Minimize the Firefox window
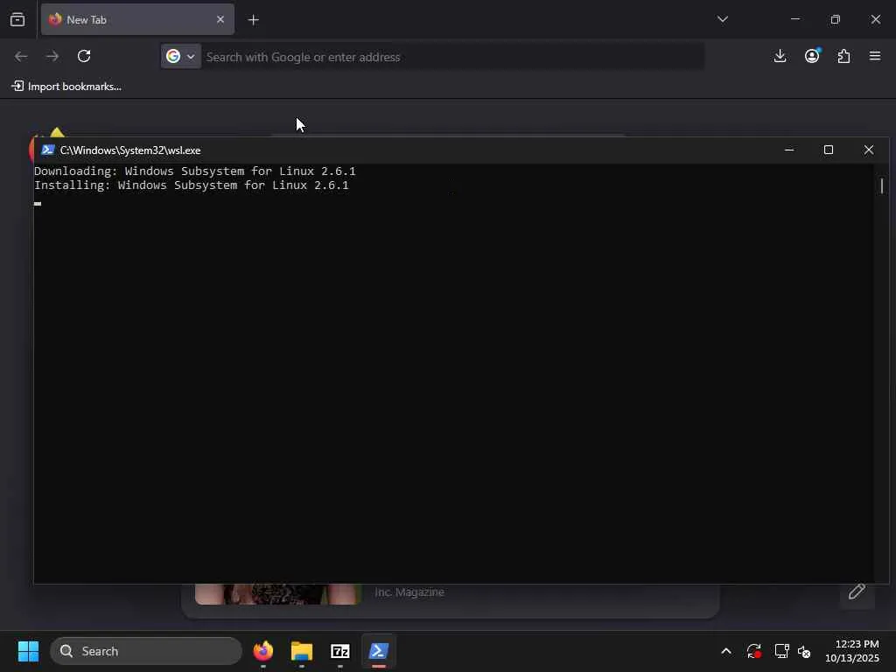This screenshot has height=672, width=896. (794, 19)
